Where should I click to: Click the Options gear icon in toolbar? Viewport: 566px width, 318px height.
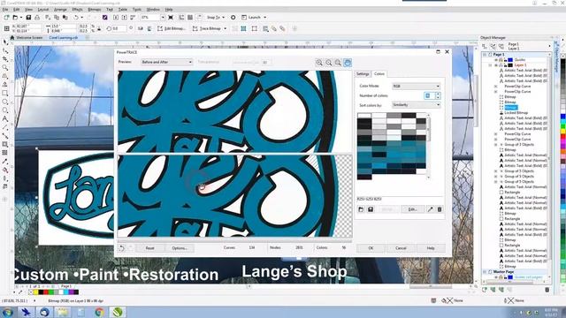click(233, 18)
